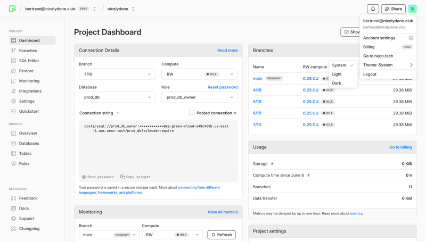The image size is (426, 242).
Task: Open the account switcher next to bertrand@nicelydone.club
Action: click(x=95, y=9)
